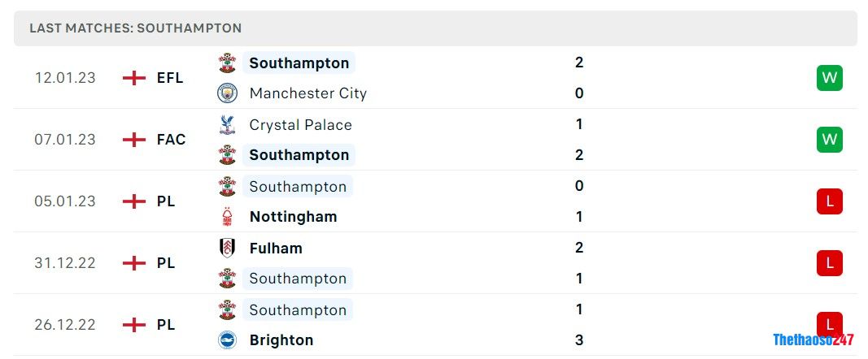The width and height of the screenshot is (868, 359).
Task: Click the red L badge for 31.12.22
Action: (x=829, y=263)
